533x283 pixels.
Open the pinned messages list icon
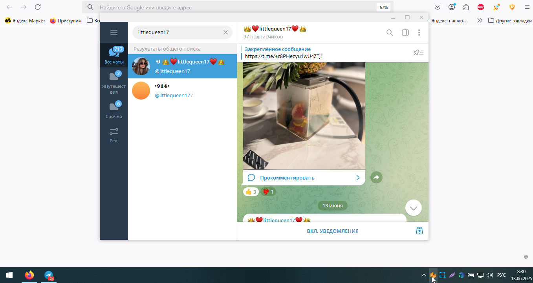tap(418, 53)
